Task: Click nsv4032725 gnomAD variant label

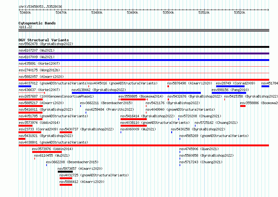Action: [94, 175]
